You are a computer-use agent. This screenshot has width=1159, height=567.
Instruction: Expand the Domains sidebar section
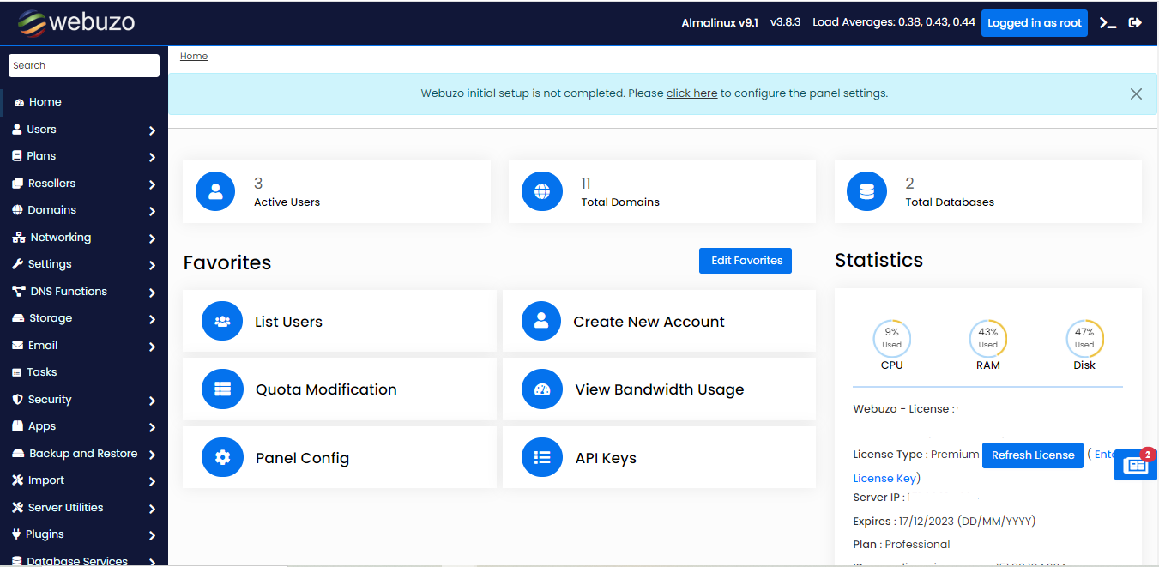coord(53,210)
